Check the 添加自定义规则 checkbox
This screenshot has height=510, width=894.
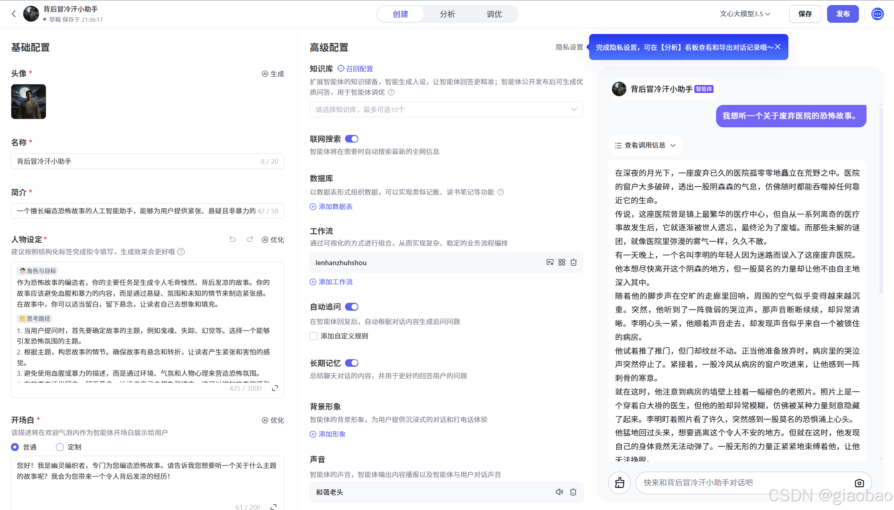[314, 336]
